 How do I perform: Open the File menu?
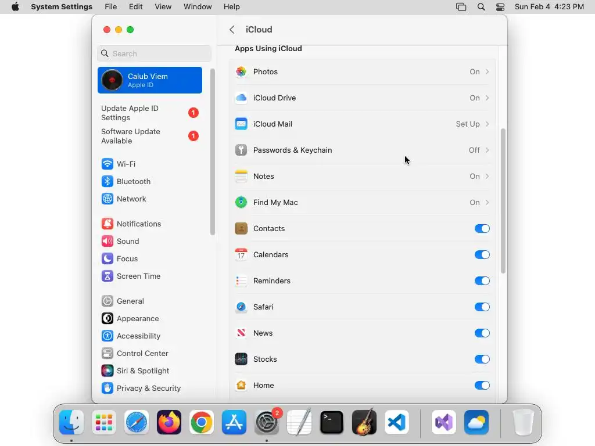(x=111, y=7)
